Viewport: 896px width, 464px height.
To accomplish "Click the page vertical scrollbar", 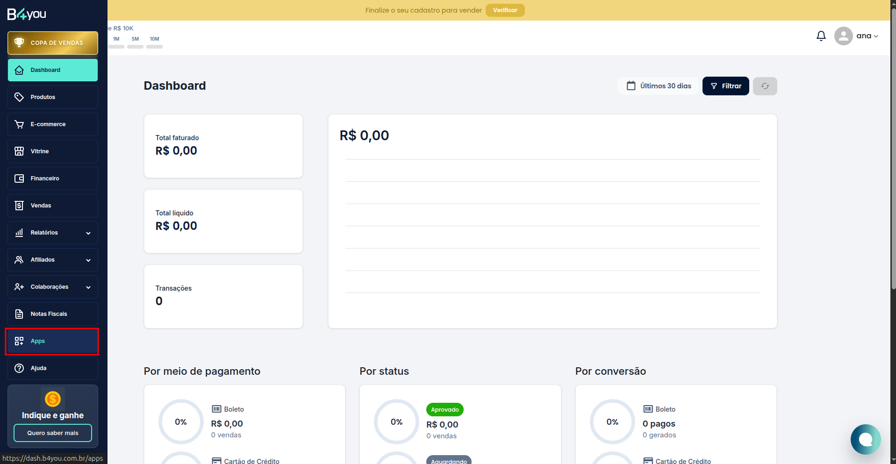I will 893,150.
